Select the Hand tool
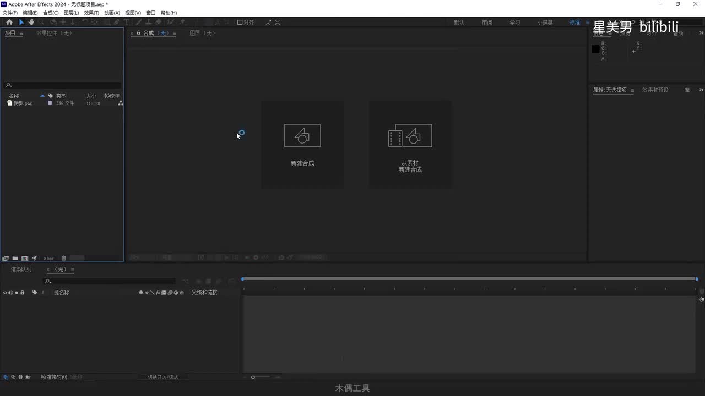 pos(31,23)
